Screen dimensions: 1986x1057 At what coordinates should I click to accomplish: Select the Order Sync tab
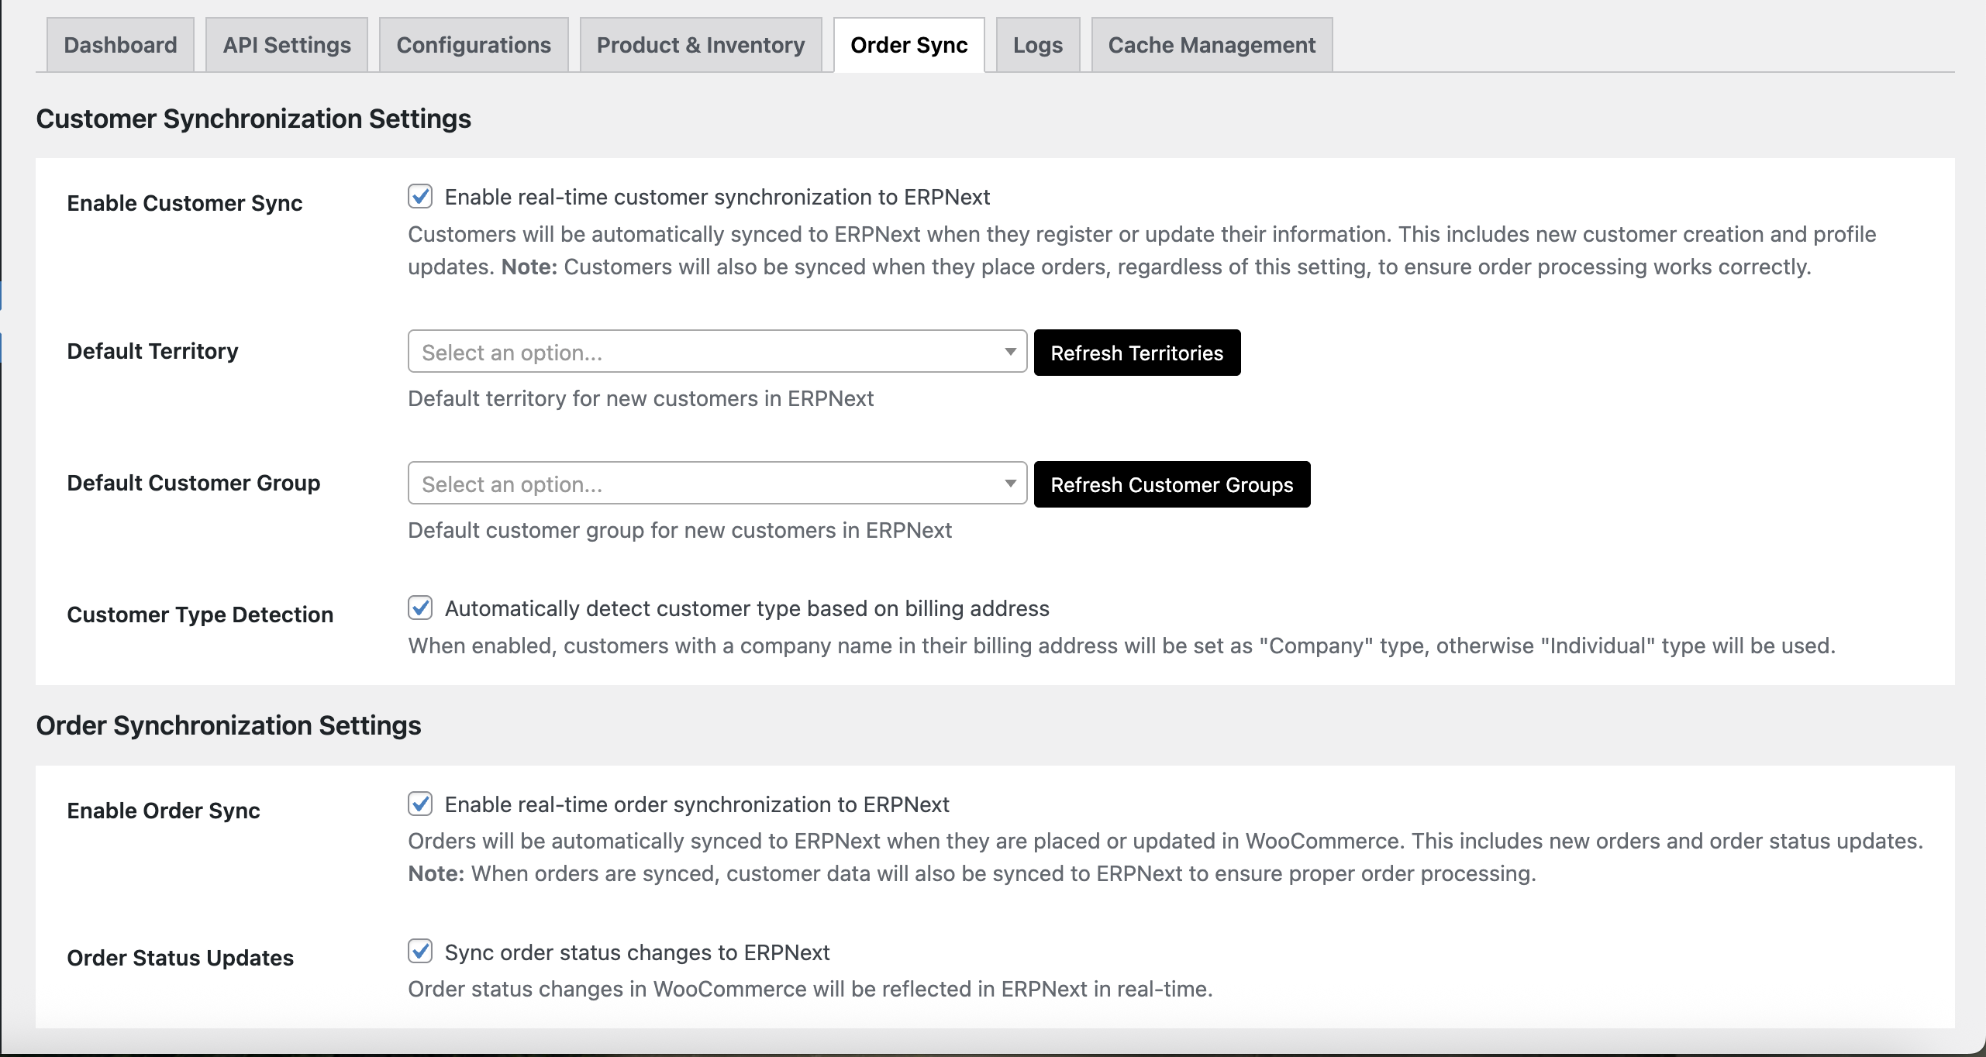(909, 44)
